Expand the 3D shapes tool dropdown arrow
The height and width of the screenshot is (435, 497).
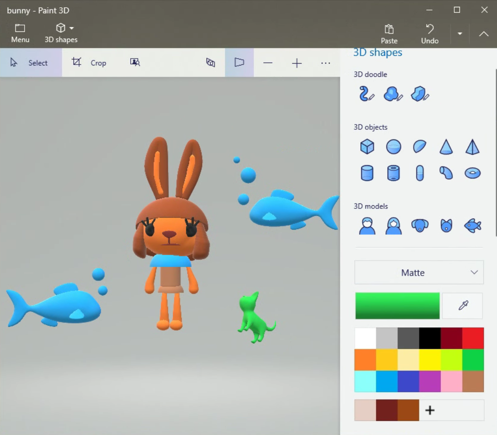[72, 28]
